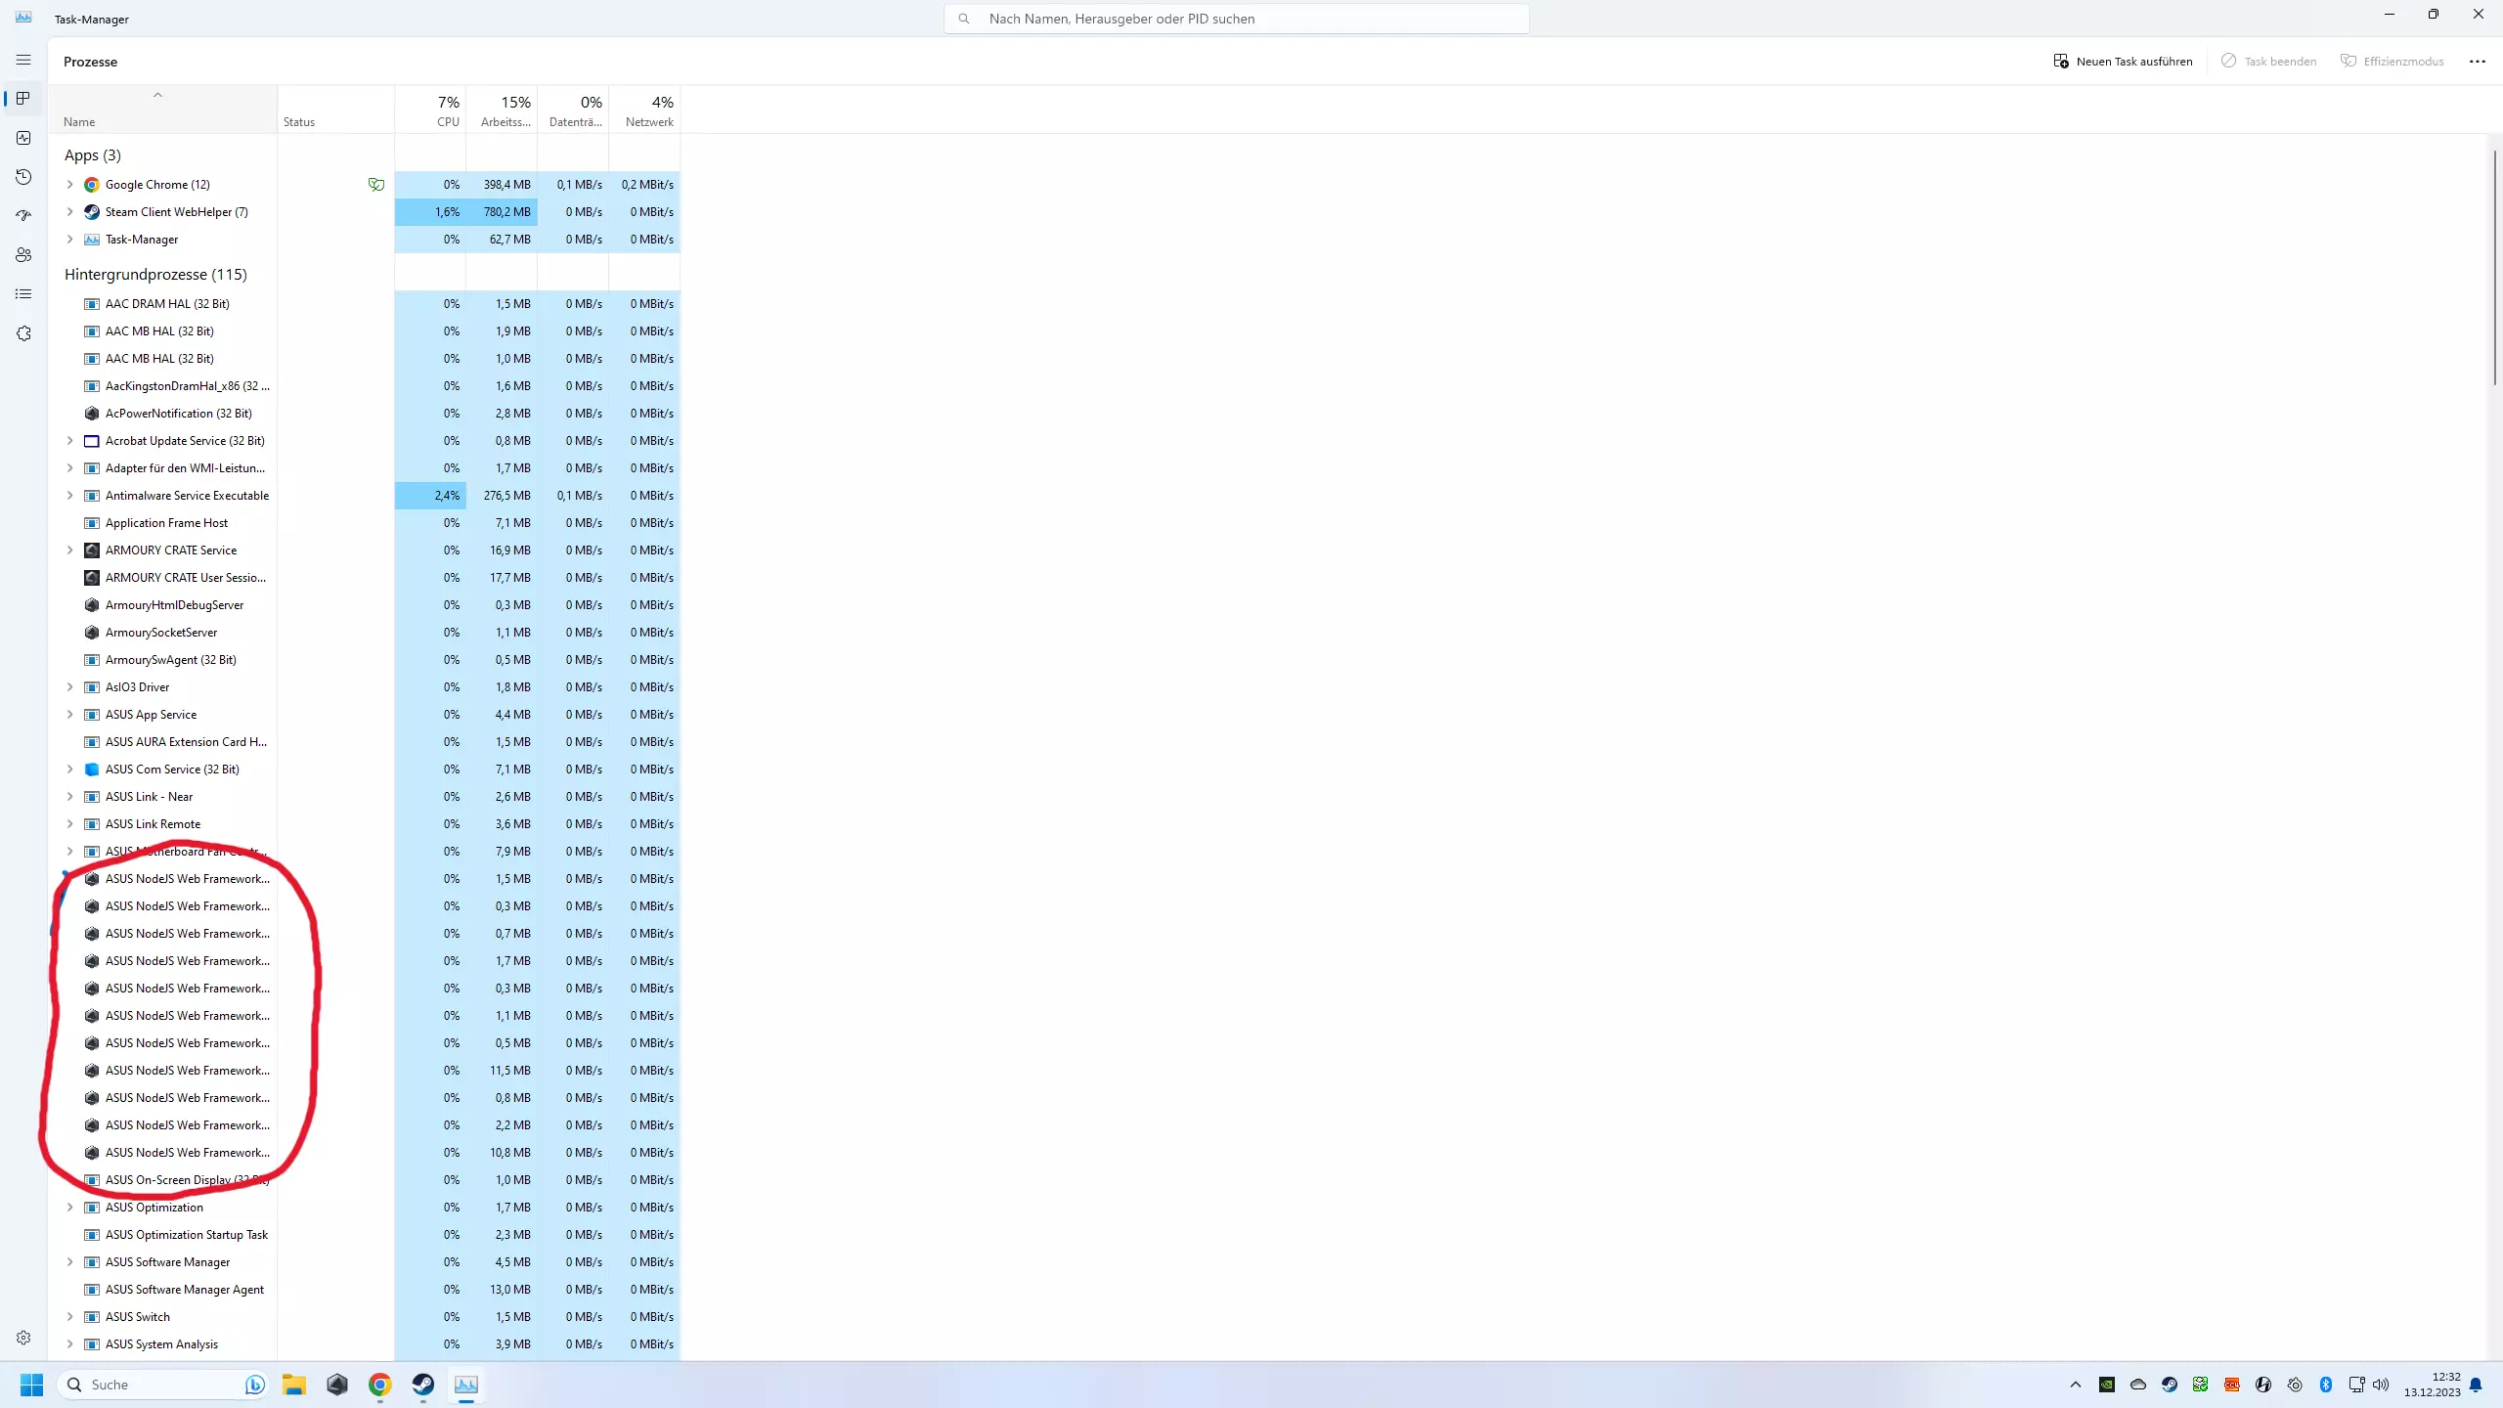Click the vertical scrollbar of process list

click(2494, 268)
